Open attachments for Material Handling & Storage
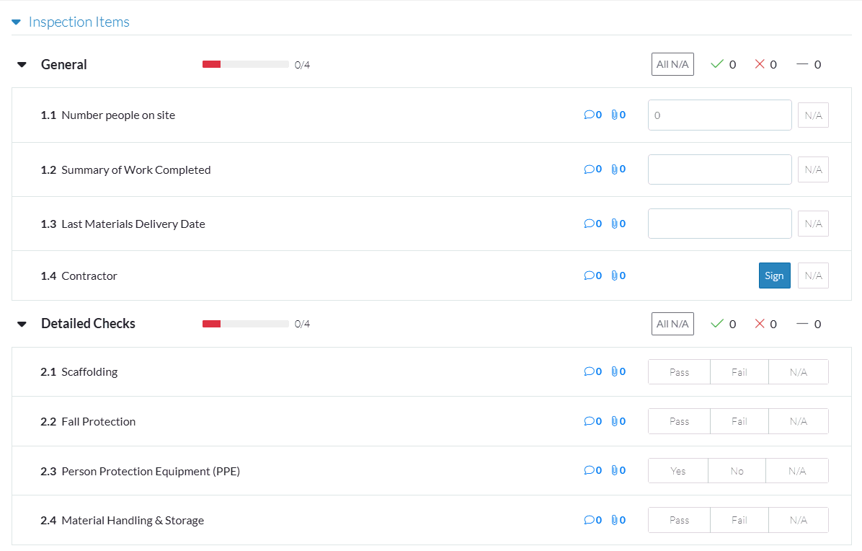Viewport: 862px width, 551px height. pyautogui.click(x=618, y=520)
